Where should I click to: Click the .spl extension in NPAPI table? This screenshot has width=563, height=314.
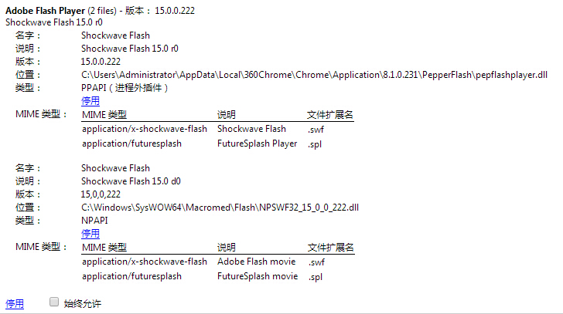[316, 277]
